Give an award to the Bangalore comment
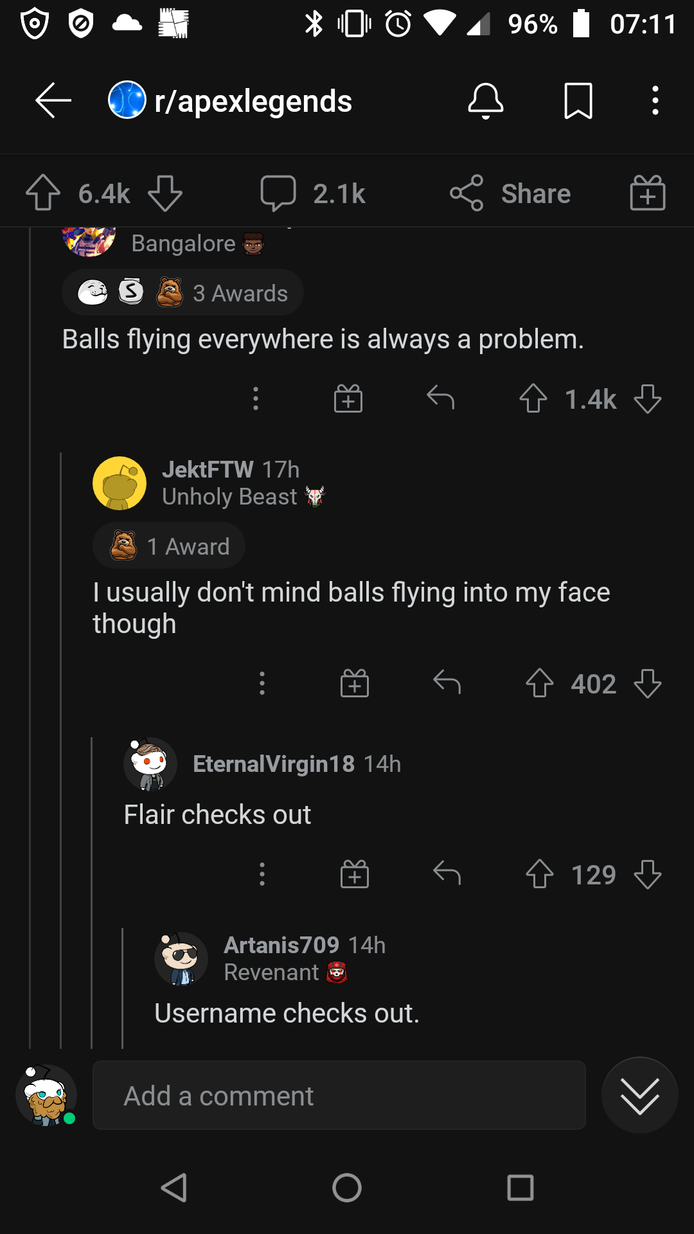 pos(348,398)
